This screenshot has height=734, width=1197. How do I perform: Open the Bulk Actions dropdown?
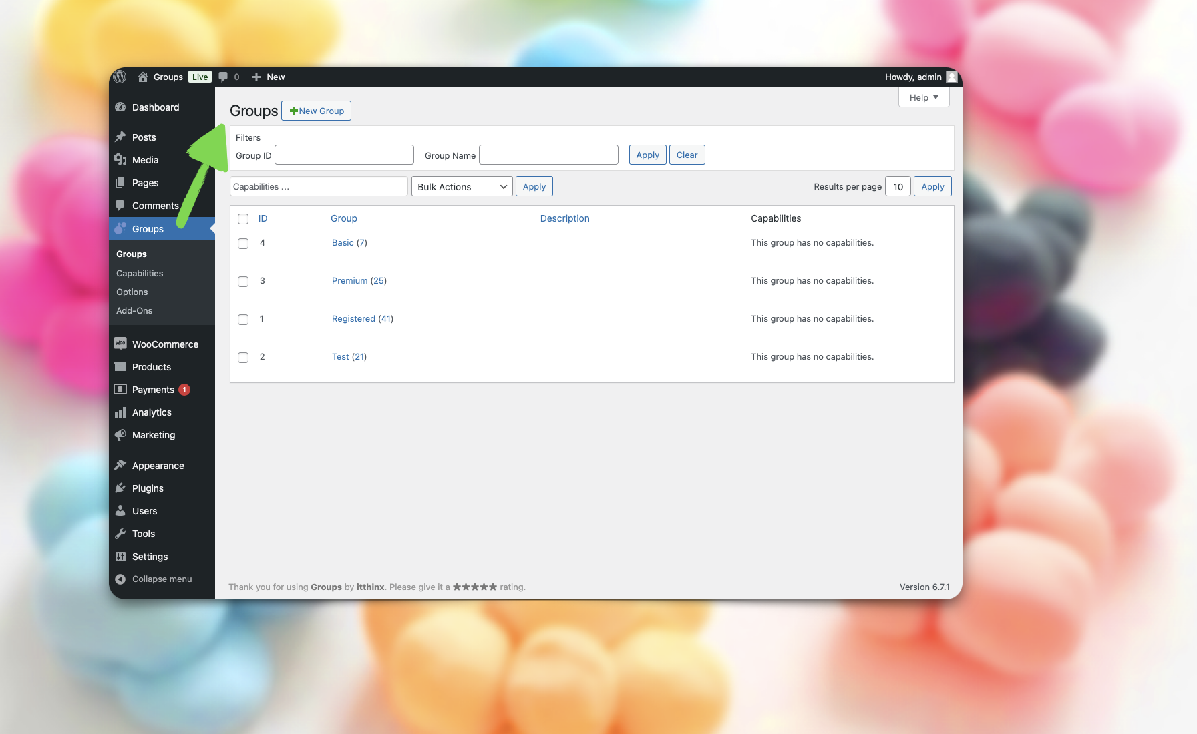(462, 186)
